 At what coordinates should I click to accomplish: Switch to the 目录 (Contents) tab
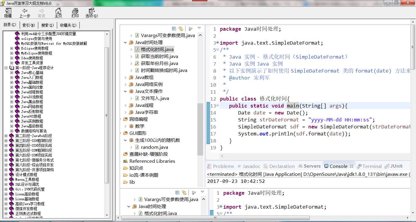tap(10, 25)
